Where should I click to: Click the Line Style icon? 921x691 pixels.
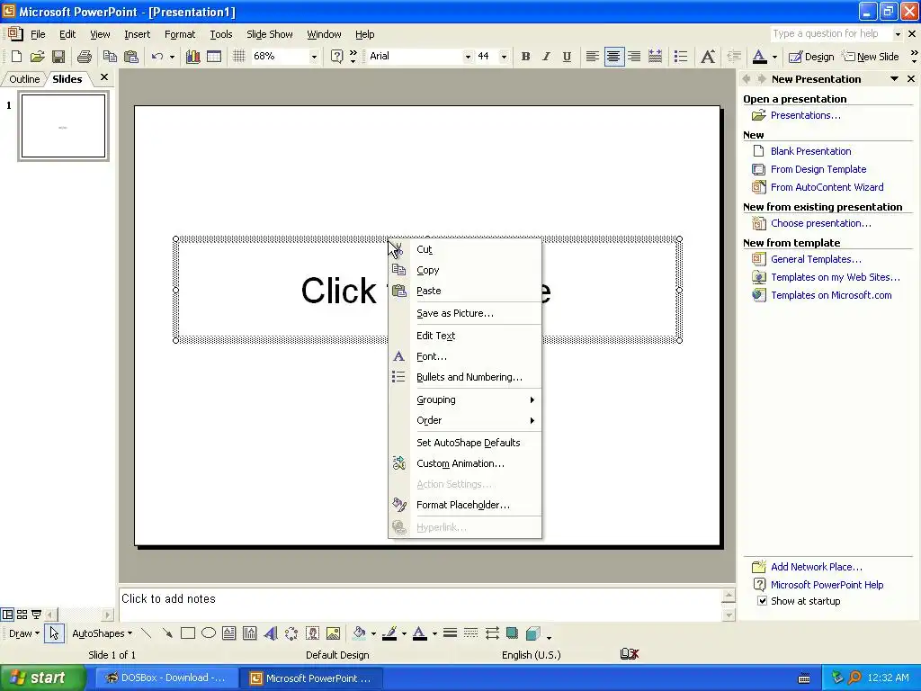coord(451,633)
